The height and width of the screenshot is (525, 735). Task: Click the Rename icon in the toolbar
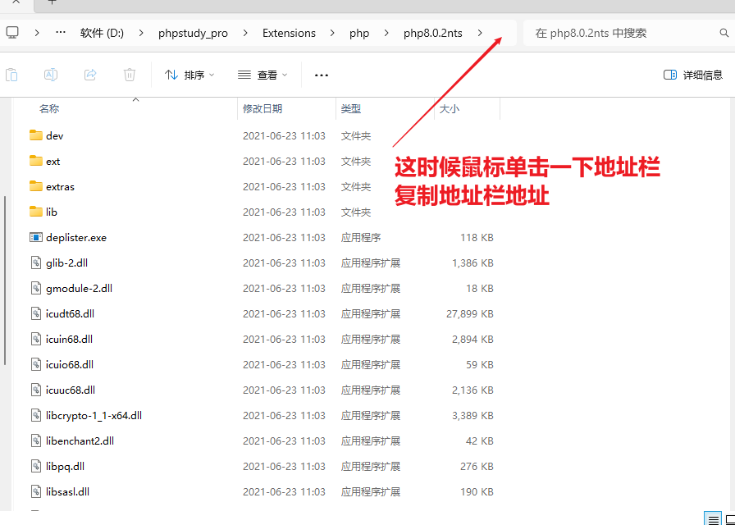[51, 75]
